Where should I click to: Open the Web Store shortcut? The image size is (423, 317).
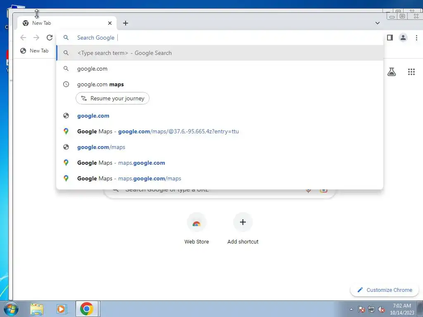[197, 229]
